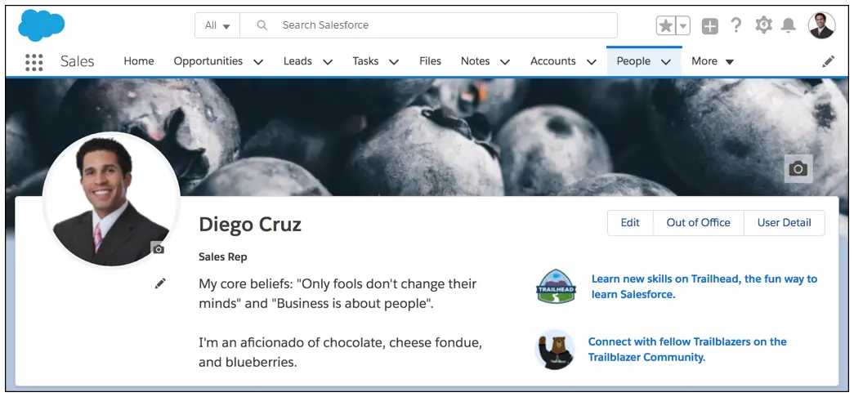The height and width of the screenshot is (397, 854).
Task: Expand the People tab chevron
Action: pyautogui.click(x=665, y=62)
